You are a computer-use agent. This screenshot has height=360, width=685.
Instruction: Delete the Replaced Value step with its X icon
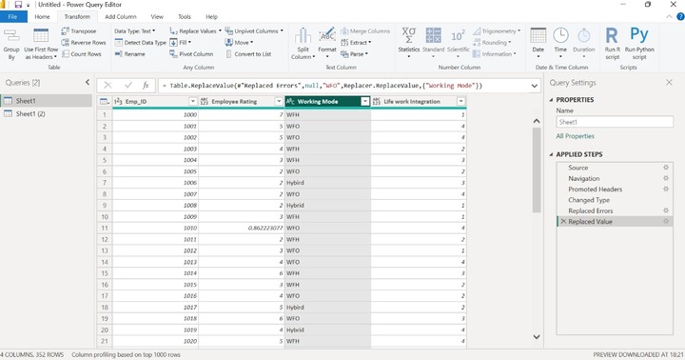[x=563, y=221]
